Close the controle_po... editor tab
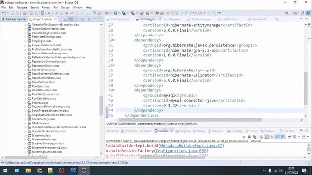The height and width of the screenshot is (175, 312). click(x=160, y=19)
